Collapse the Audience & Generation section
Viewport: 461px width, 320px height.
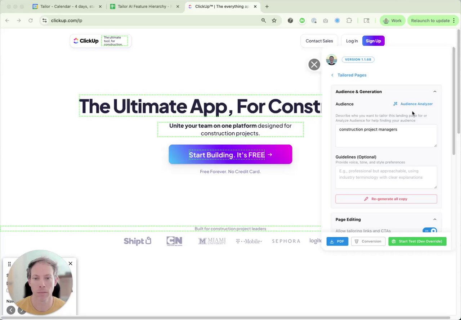[435, 92]
